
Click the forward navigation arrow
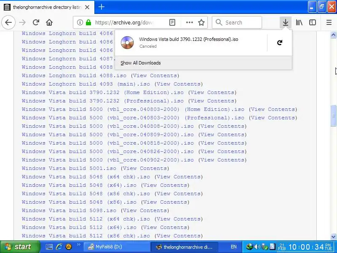(22, 22)
